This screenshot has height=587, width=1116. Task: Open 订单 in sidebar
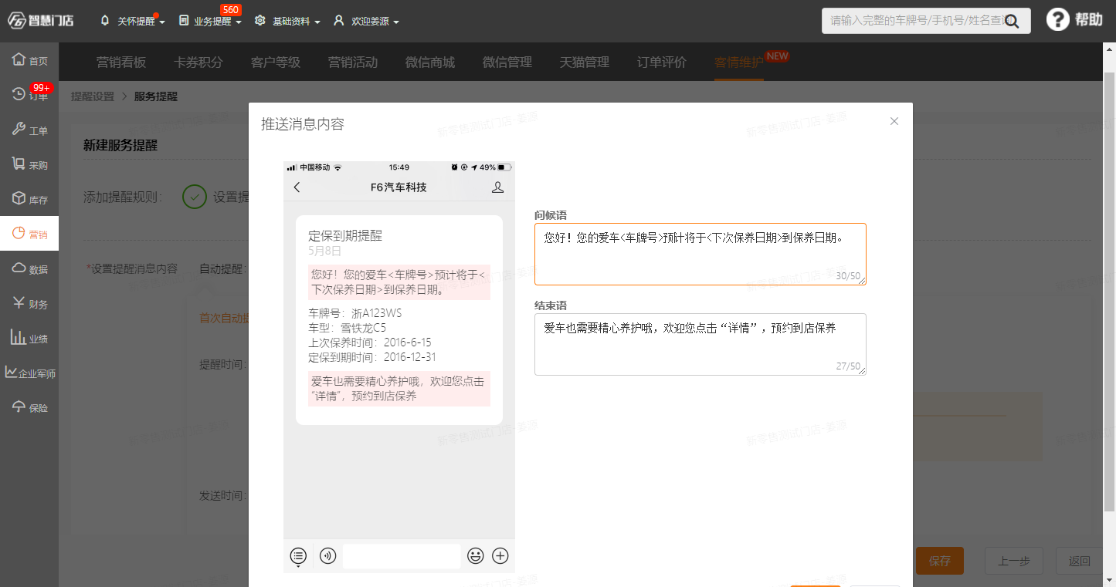(29, 95)
